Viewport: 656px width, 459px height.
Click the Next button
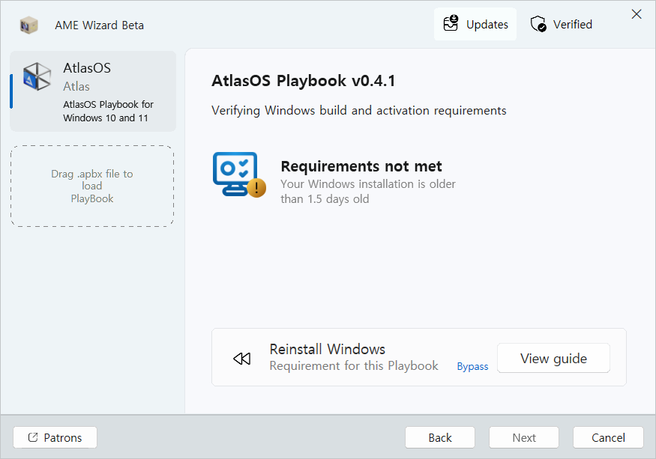(x=524, y=438)
